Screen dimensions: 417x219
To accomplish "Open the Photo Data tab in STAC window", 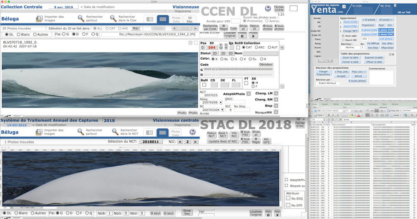I will coord(175,133).
